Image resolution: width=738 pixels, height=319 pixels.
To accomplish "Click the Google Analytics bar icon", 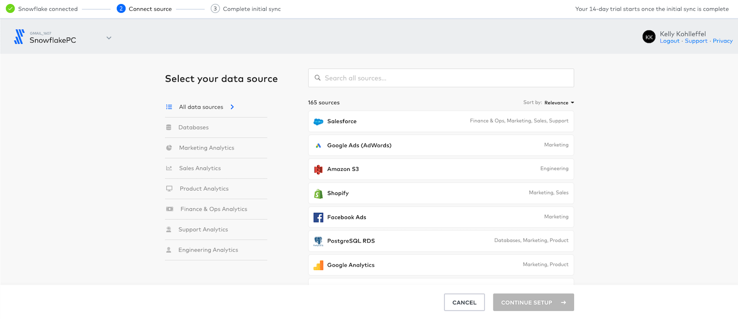I will [x=318, y=265].
